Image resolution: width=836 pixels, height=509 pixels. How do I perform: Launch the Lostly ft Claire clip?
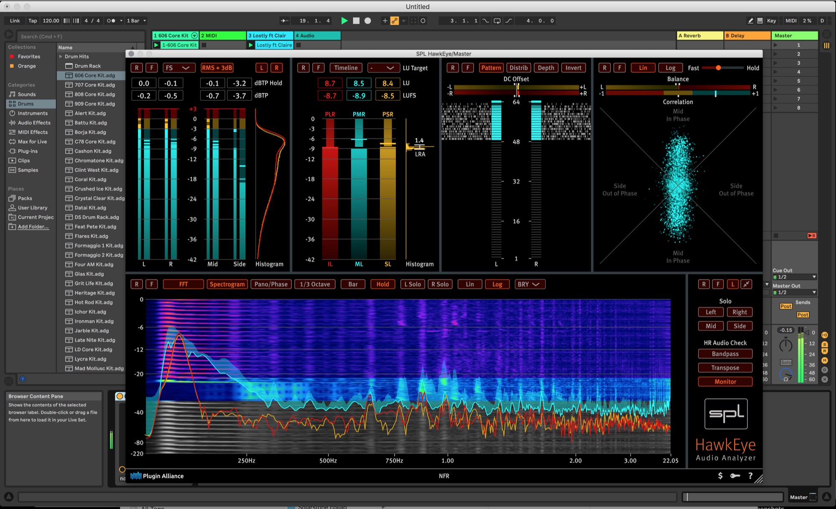pos(251,45)
